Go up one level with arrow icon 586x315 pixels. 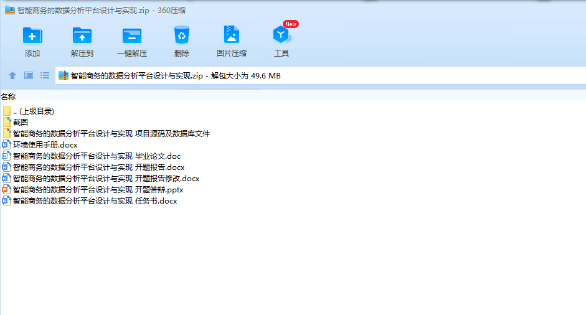(12, 75)
